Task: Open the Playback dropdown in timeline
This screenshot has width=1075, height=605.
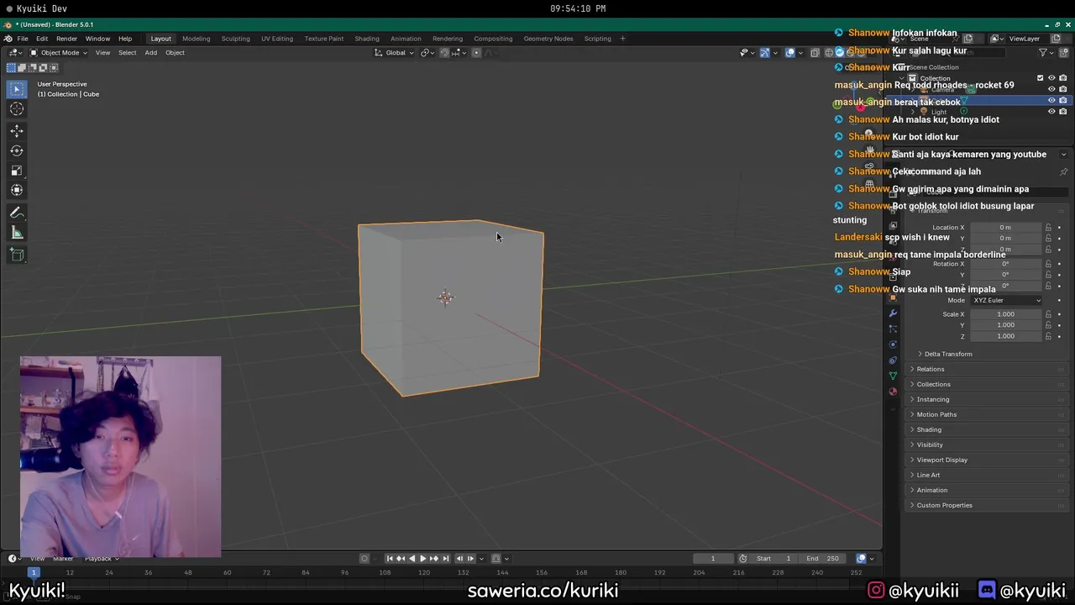Action: (x=102, y=559)
